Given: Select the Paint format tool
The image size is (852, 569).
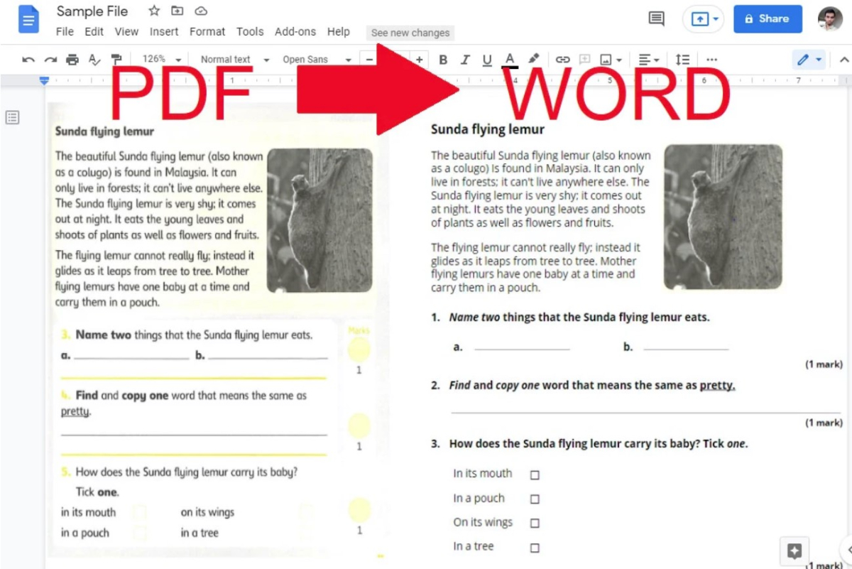Looking at the screenshot, I should (116, 60).
